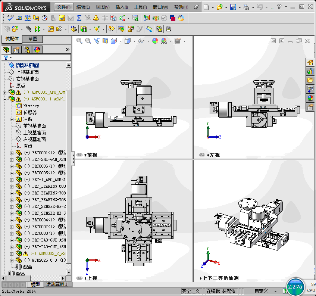Collapse the ASM0001_1_ASM tree node
Image resolution: width=316 pixels, height=296 pixels.
(x=4, y=99)
